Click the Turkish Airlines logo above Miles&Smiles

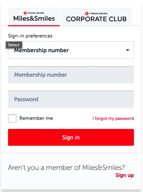(x=25, y=13)
